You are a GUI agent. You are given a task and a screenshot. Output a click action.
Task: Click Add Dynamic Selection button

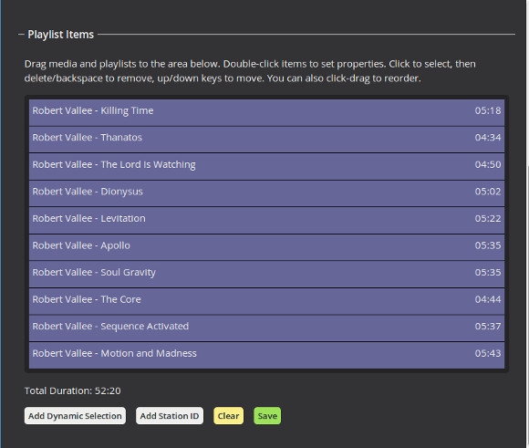point(75,415)
